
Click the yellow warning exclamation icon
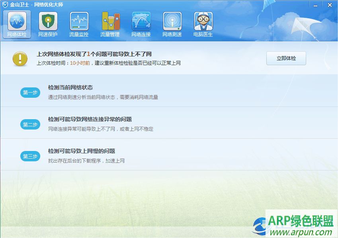pyautogui.click(x=20, y=58)
